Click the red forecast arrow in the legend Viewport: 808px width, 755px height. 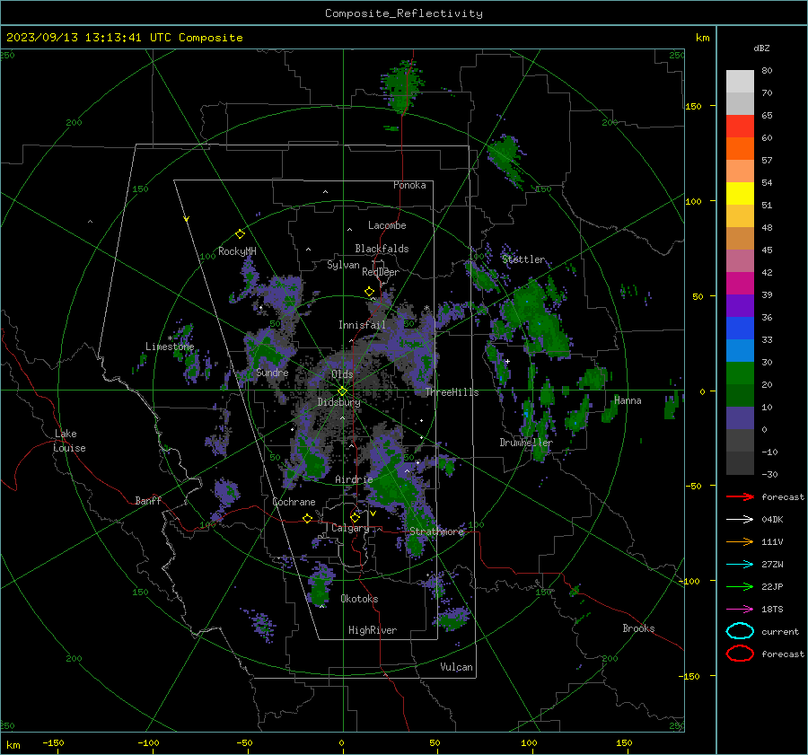740,496
